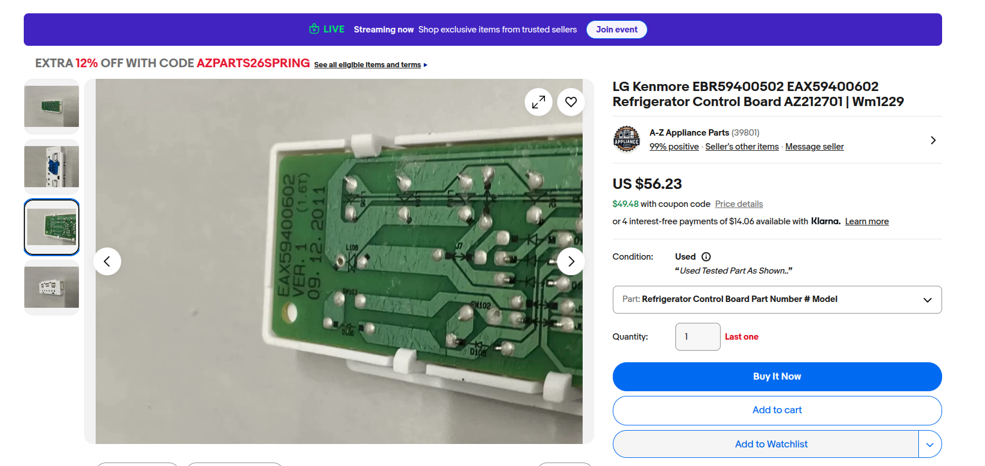
Task: Open seller details via right chevron
Action: coord(933,140)
